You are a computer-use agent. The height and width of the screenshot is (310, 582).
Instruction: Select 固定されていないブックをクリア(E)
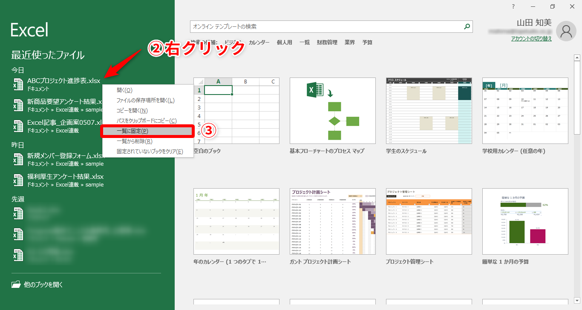[148, 152]
